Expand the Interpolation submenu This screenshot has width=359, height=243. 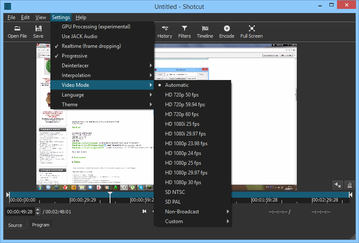[102, 75]
